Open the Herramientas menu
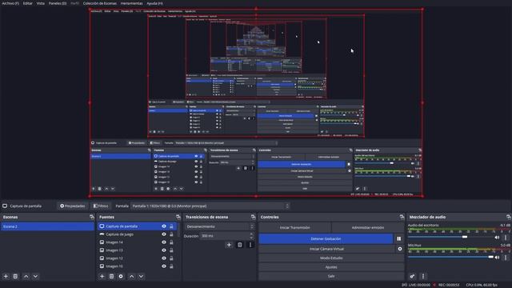Viewport: 512px width, 288px height. tap(131, 3)
